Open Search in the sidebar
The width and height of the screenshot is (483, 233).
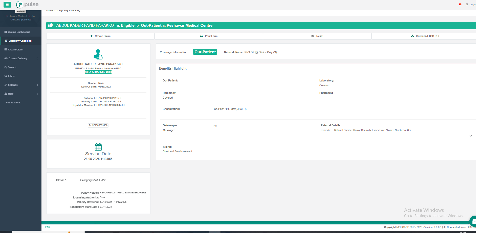[12, 67]
